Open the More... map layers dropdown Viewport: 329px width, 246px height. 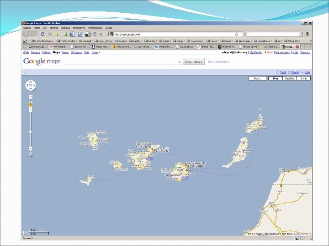click(x=258, y=78)
